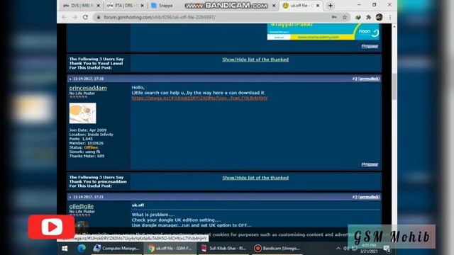
Task: Open the mega.nz download link
Action: pyautogui.click(x=199, y=98)
